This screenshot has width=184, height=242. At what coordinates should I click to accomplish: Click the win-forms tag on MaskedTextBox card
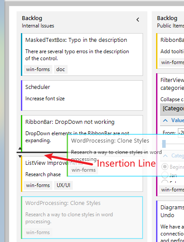click(x=38, y=69)
